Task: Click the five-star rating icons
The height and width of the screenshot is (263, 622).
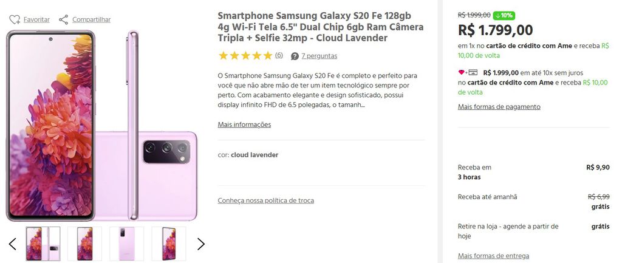Action: pos(245,55)
